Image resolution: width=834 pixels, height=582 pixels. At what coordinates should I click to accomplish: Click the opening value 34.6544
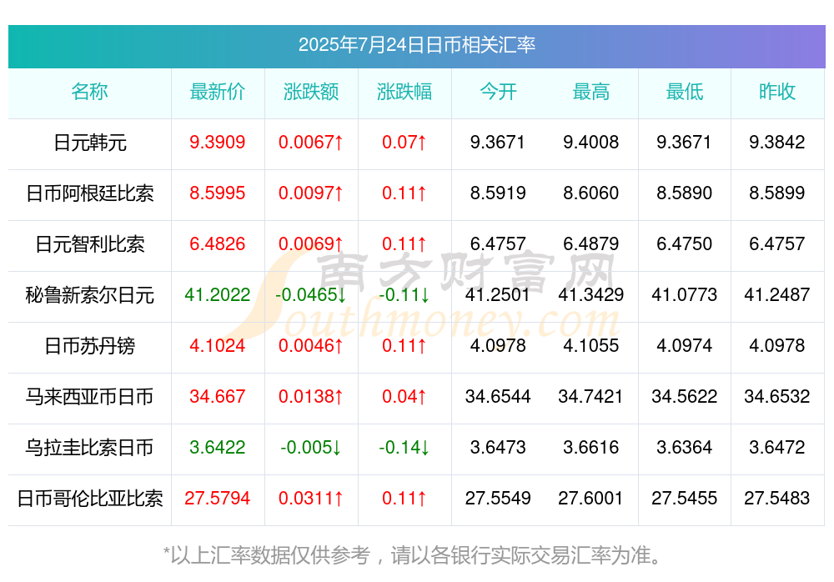click(x=498, y=396)
